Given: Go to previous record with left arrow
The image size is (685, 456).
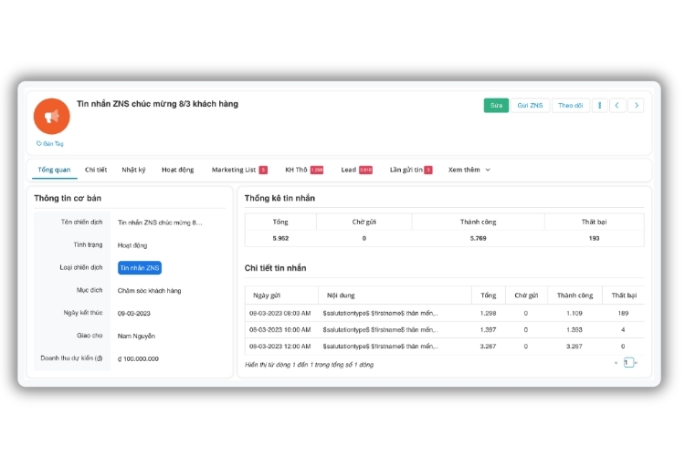Looking at the screenshot, I should pos(617,106).
